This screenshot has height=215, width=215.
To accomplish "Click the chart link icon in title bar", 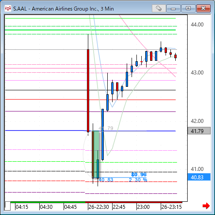I will (x=159, y=8).
